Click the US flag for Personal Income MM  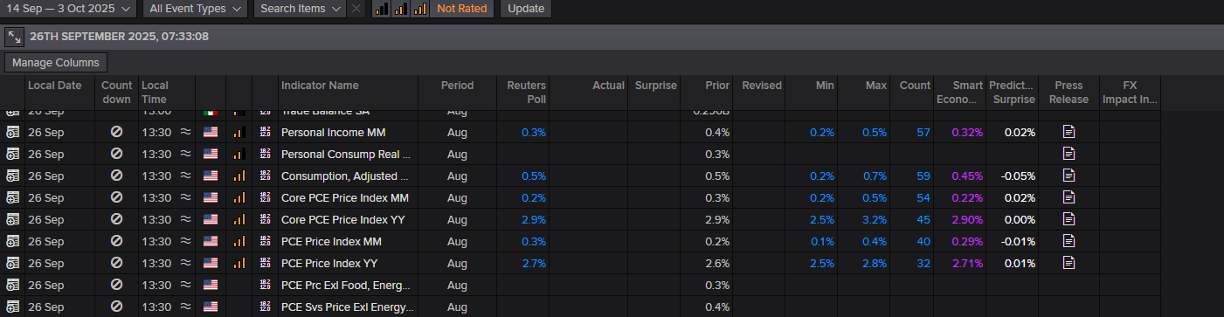coord(211,132)
